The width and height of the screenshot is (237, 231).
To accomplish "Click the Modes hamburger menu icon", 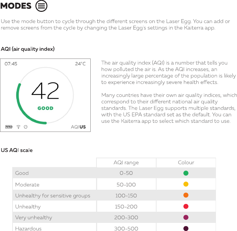I will (41, 6).
